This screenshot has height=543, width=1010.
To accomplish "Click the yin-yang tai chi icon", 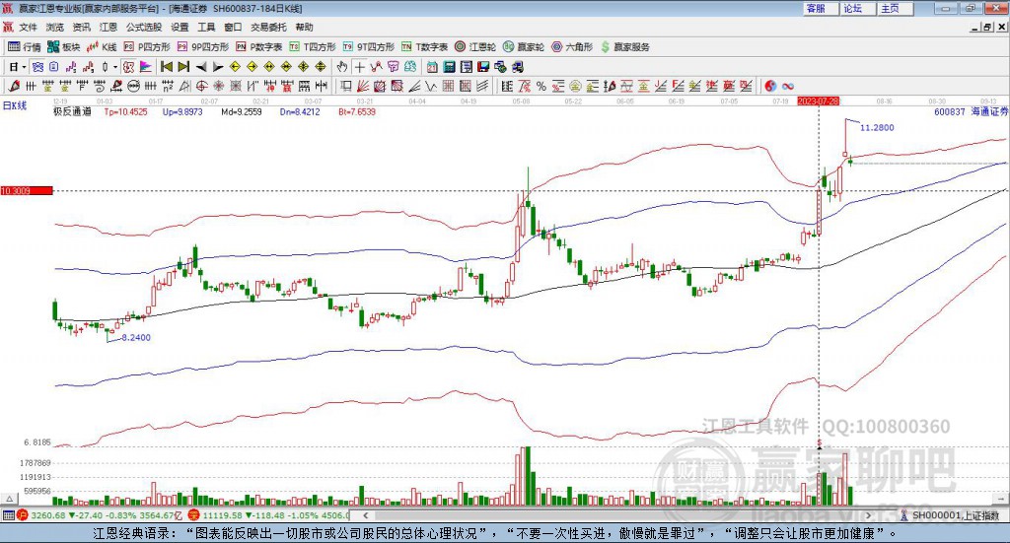I will click(770, 86).
